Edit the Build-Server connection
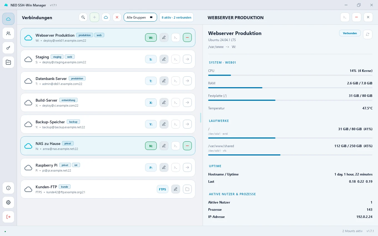Image resolution: width=378 pixels, height=236 pixels. tap(164, 102)
